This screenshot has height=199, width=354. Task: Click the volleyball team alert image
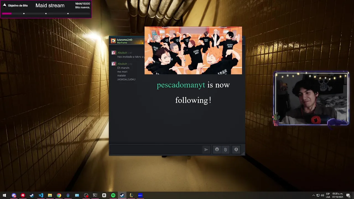[x=193, y=50]
